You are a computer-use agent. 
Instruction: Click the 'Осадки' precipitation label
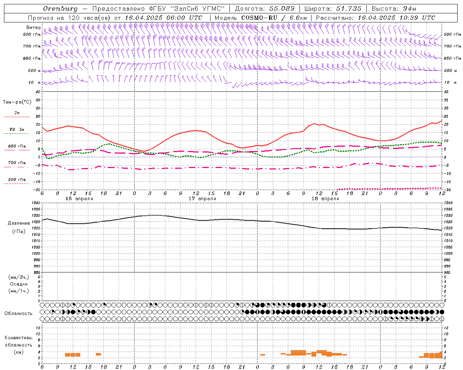click(19, 284)
